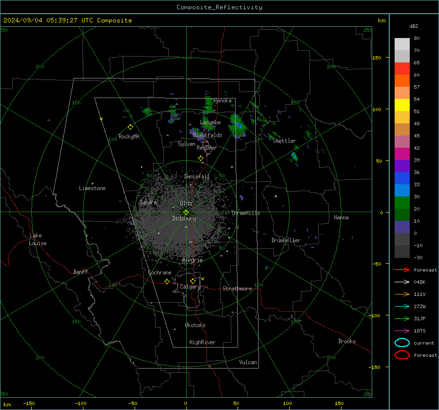Click the blue-core storm cell east of Lacombe
Image resolution: width=439 pixels, height=410 pixels.
click(238, 126)
